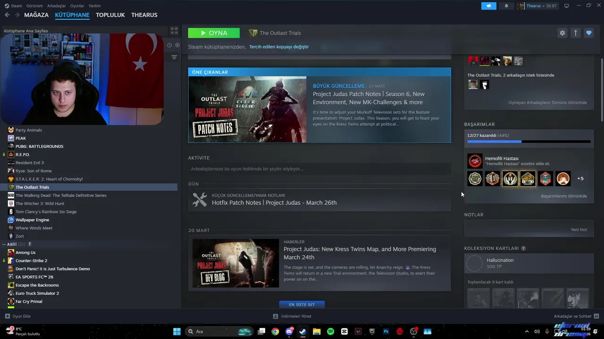Switch to Big Picture mode monitor icon
This screenshot has height=339, width=604.
pos(566,6)
